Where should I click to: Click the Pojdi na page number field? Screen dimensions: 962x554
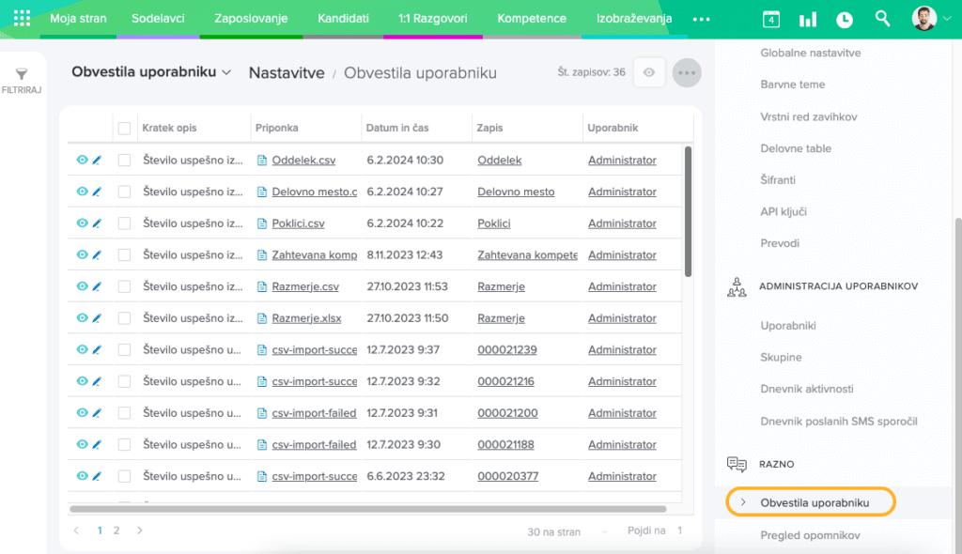click(x=679, y=531)
